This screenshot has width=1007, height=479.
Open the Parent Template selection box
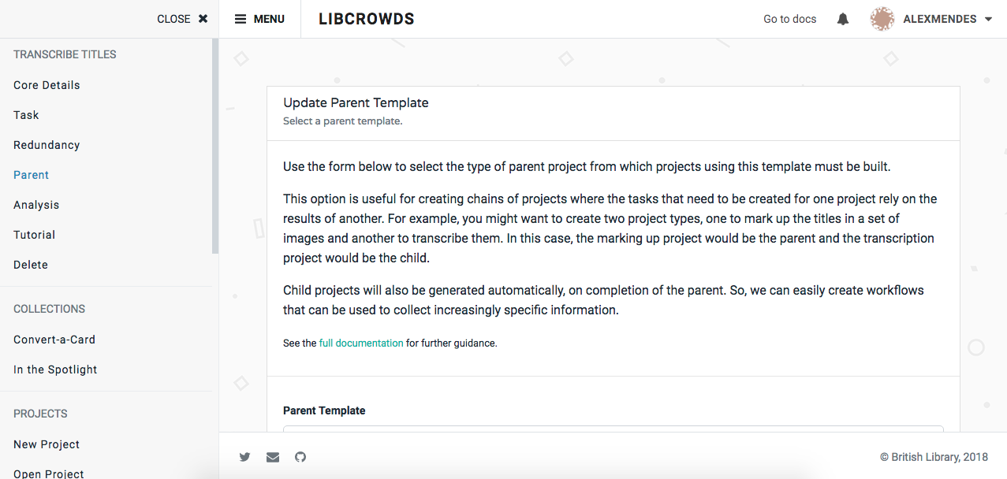[613, 436]
